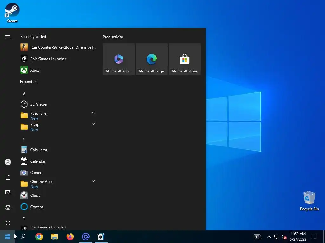Open the 7Launcher folder entry
Screen dimensions: 325x243
58,115
